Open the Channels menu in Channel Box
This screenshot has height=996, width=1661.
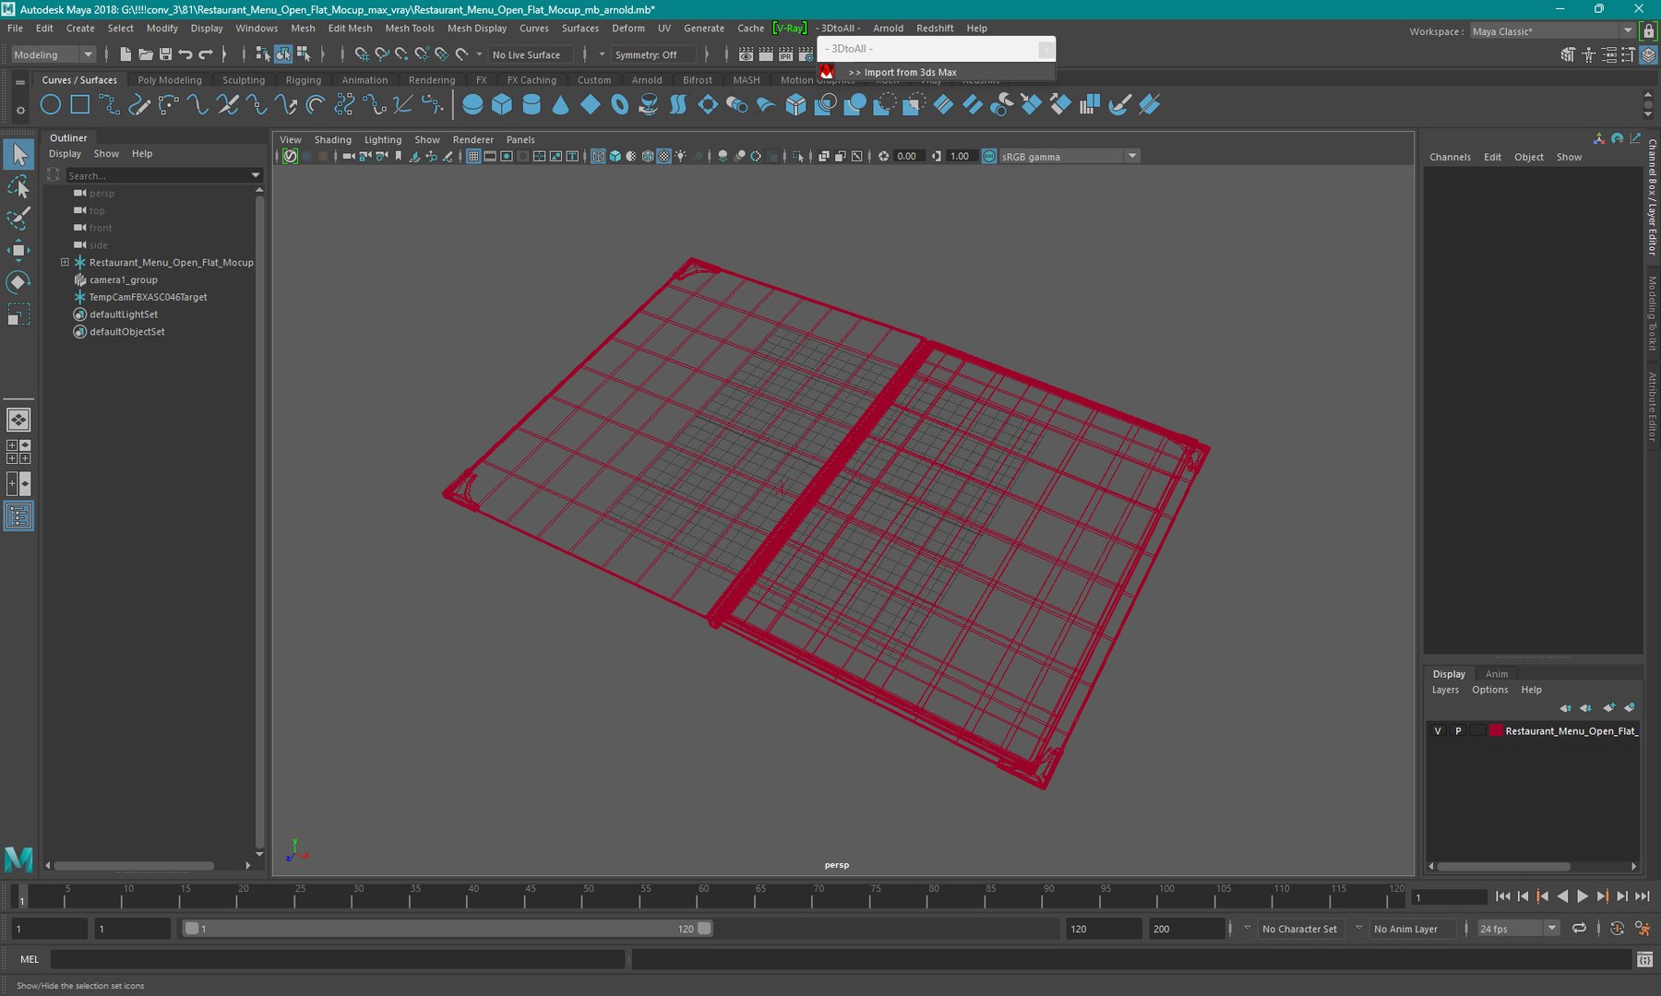(1451, 157)
